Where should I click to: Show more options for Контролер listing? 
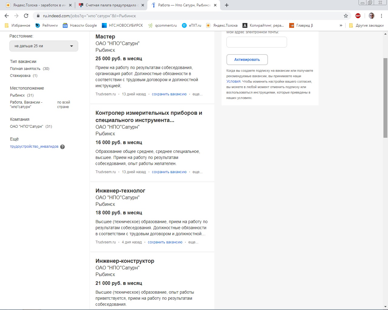pos(197,172)
